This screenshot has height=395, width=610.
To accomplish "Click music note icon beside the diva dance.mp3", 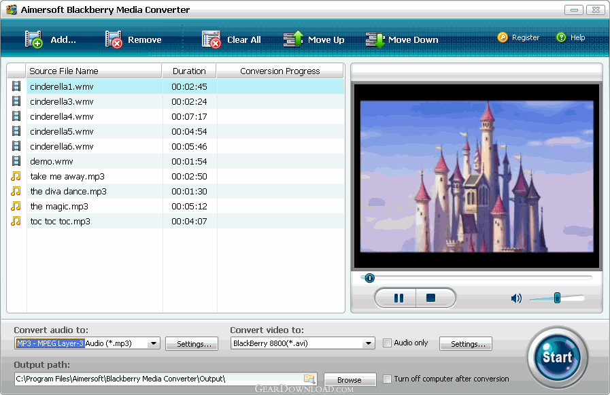I will pos(16,191).
